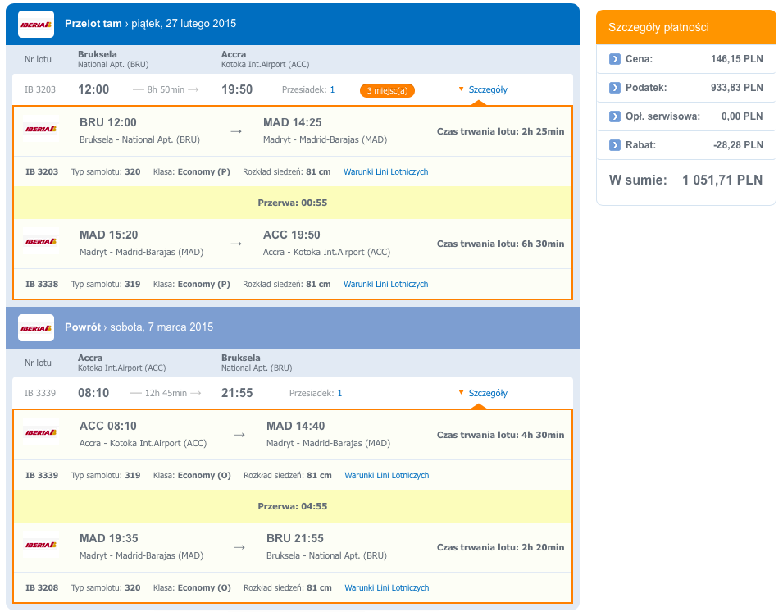Expand the Podatek arrow icon
Viewport: 783px width, 612px height.
(614, 88)
